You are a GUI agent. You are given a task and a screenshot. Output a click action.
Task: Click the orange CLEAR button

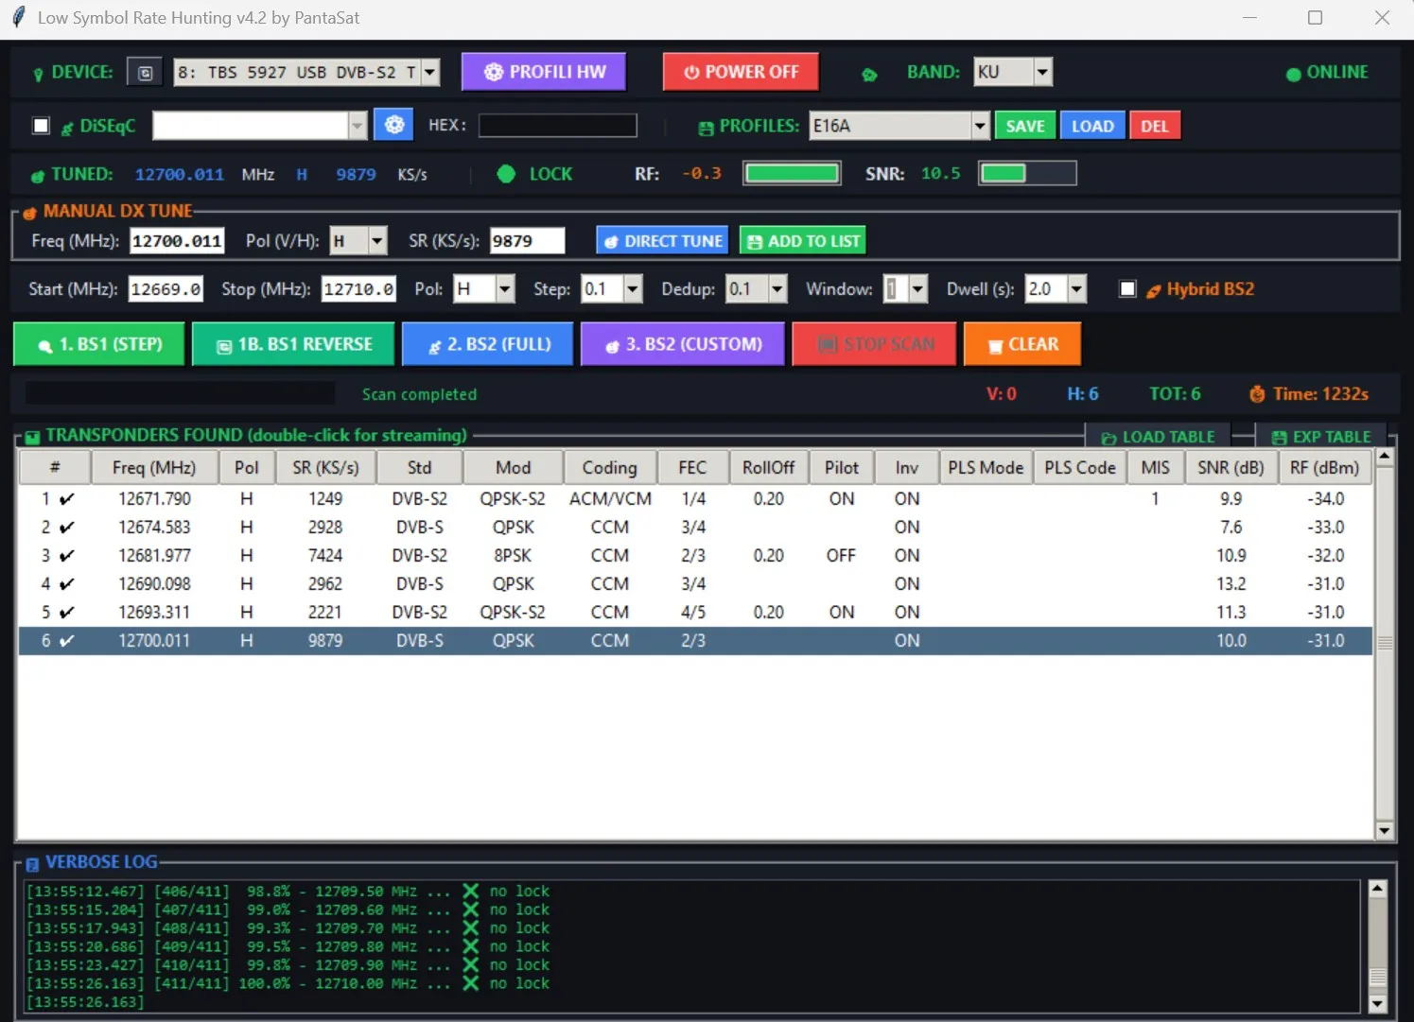point(1022,344)
